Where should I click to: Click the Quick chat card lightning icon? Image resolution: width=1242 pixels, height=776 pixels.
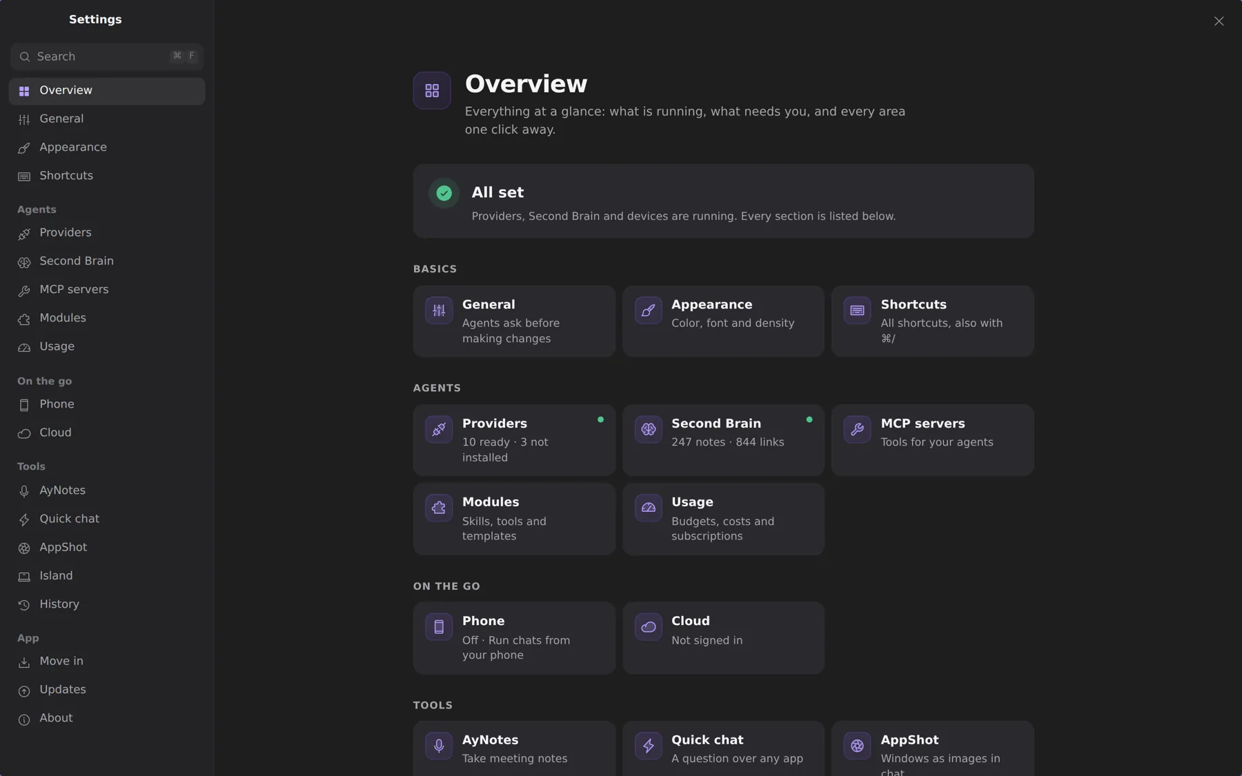tap(649, 746)
